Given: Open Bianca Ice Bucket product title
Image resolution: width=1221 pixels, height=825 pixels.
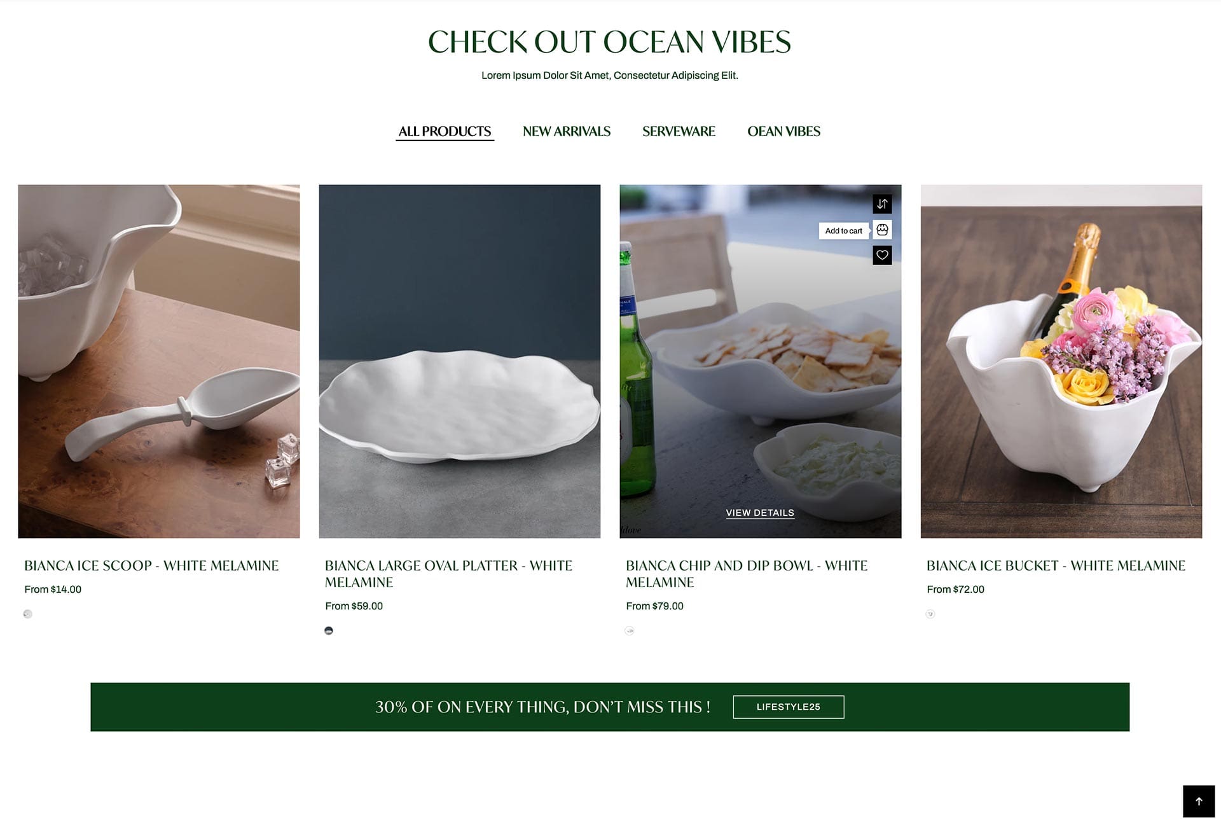Looking at the screenshot, I should coord(1056,565).
